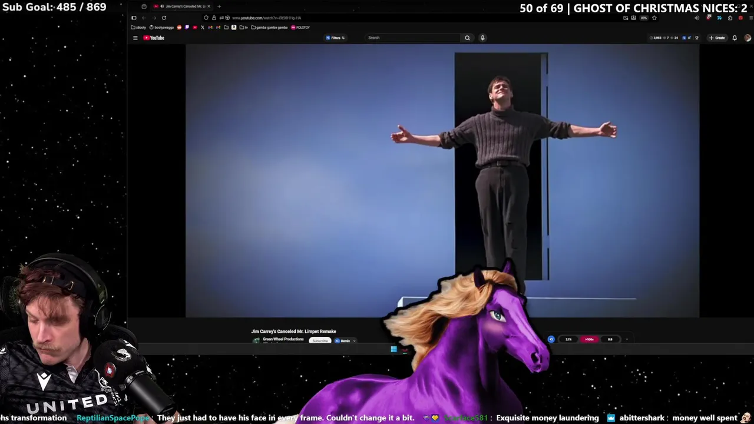Open the first Gmail bookmark icon
754x424 pixels.
(x=210, y=27)
